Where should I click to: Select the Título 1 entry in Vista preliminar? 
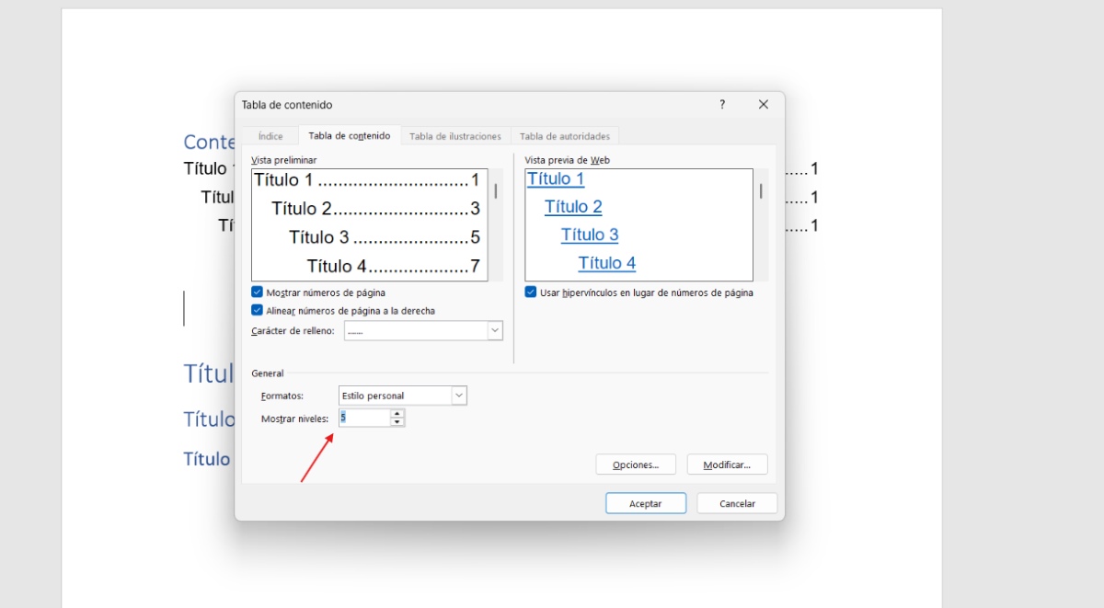coord(367,180)
